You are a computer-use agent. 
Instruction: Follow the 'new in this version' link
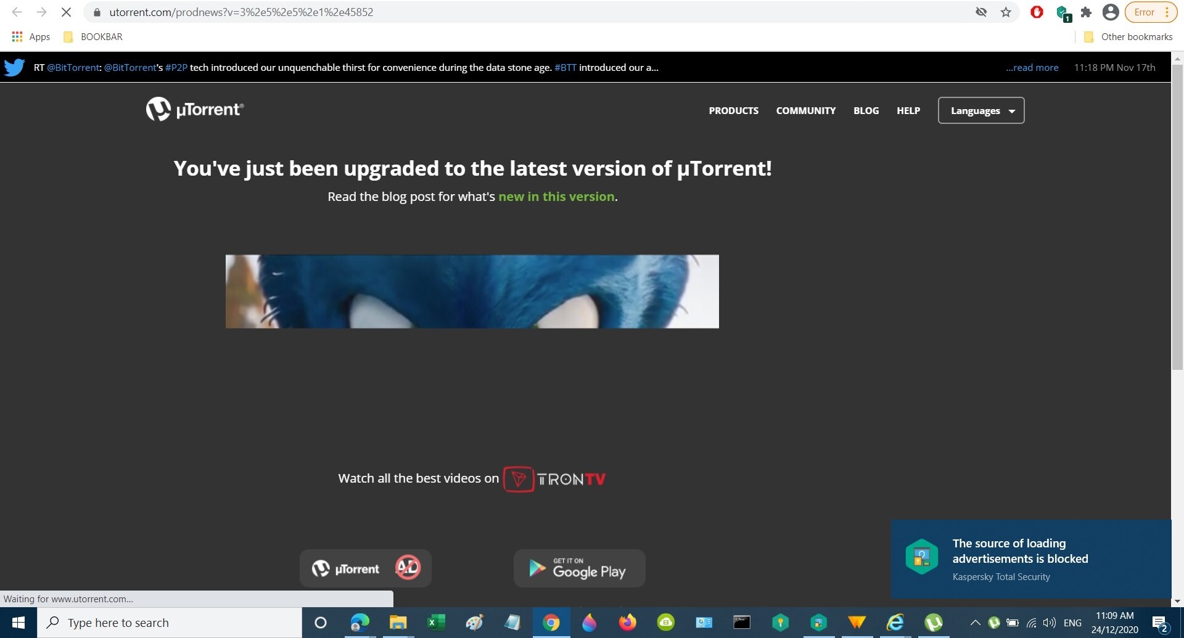tap(556, 197)
